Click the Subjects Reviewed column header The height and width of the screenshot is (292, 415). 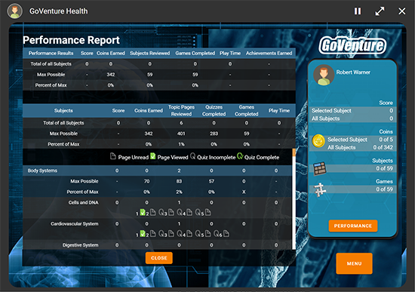coord(150,54)
